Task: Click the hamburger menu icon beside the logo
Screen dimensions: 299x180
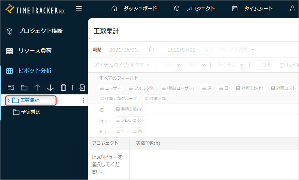Action: click(79, 8)
